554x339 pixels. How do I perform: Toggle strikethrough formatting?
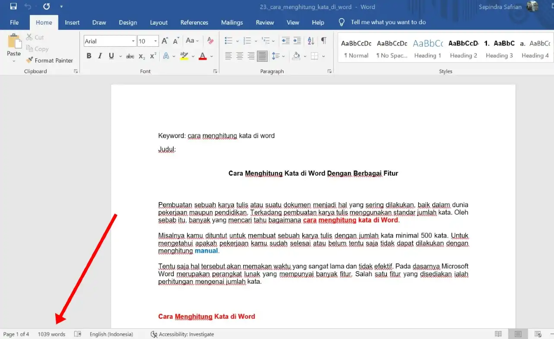(x=130, y=56)
